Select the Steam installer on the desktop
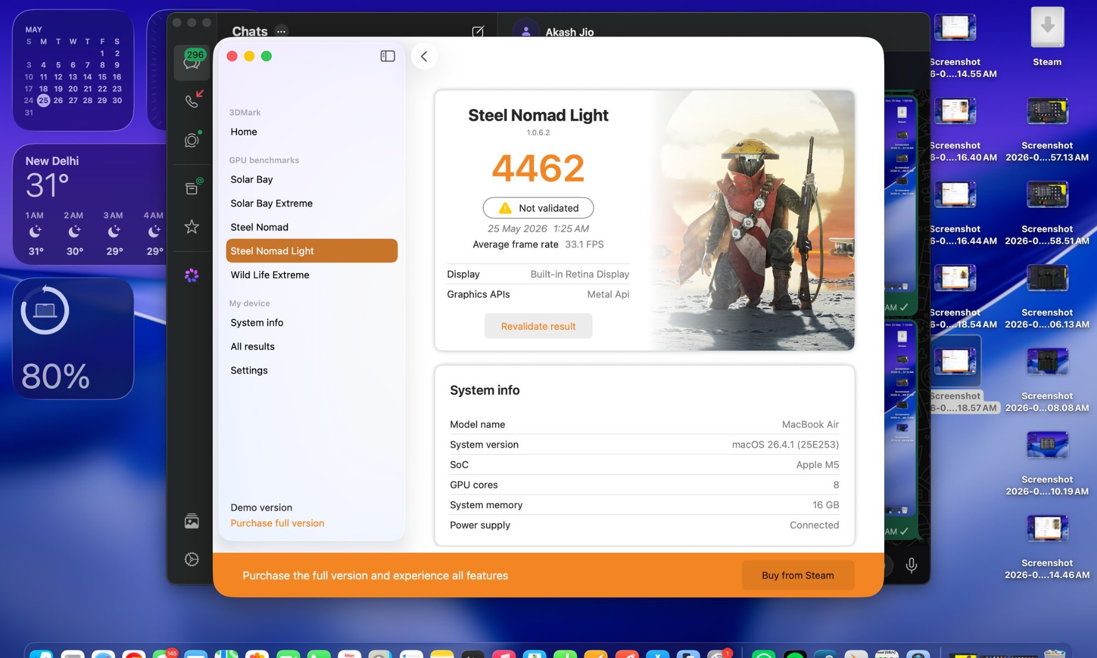The image size is (1097, 658). click(x=1047, y=26)
